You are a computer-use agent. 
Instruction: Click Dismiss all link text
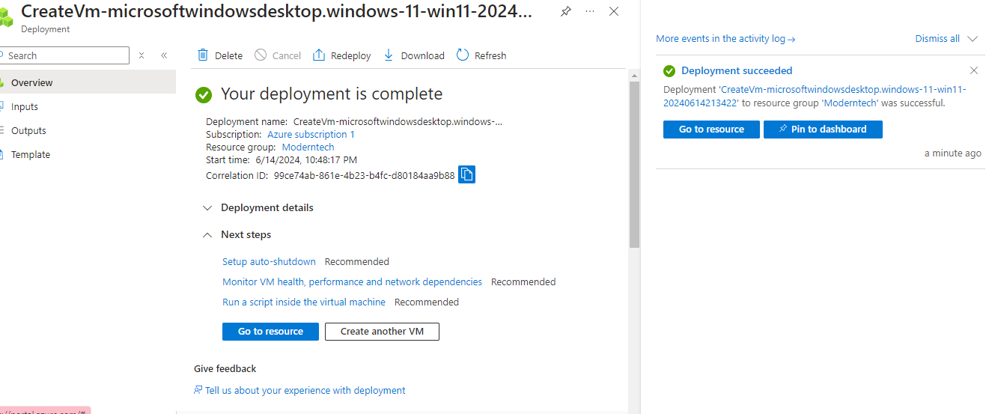pyautogui.click(x=937, y=39)
